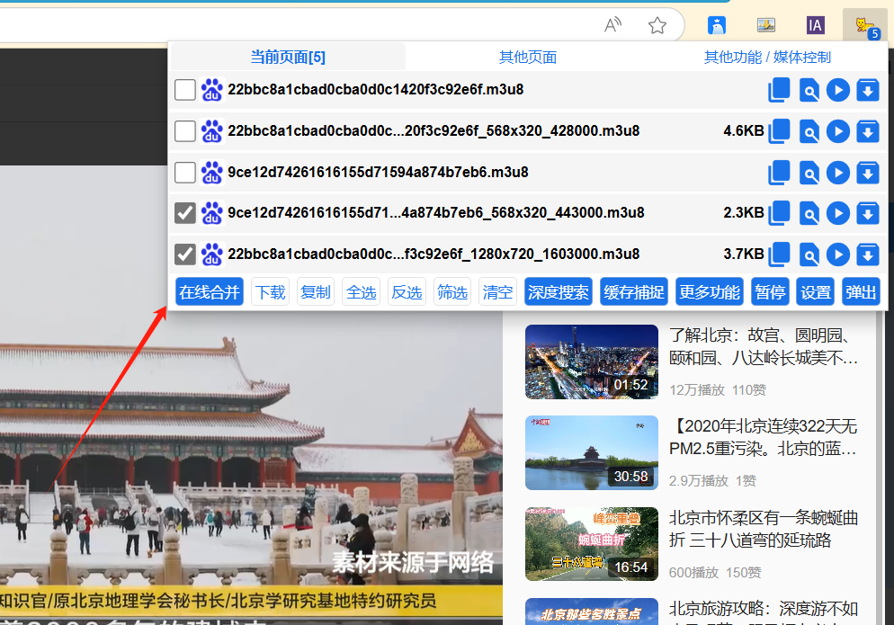The width and height of the screenshot is (894, 625).
Task: Click the 下载 button
Action: [x=270, y=292]
